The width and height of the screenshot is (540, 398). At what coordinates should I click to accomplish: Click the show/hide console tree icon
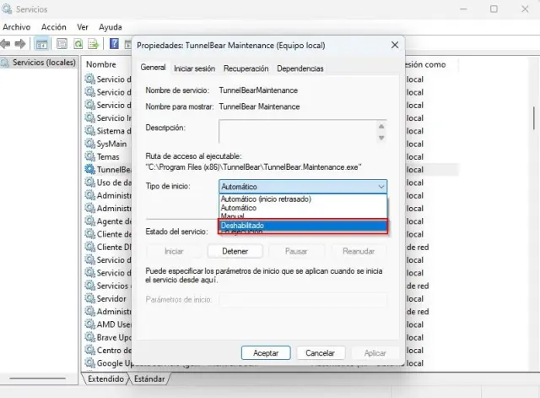click(x=41, y=43)
